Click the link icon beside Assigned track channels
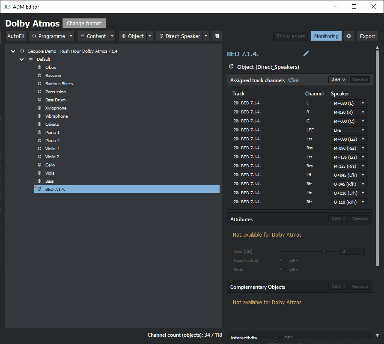The width and height of the screenshot is (384, 344). (294, 80)
